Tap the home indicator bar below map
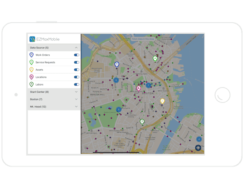Viewport: 244px width, 188px height. point(116,152)
